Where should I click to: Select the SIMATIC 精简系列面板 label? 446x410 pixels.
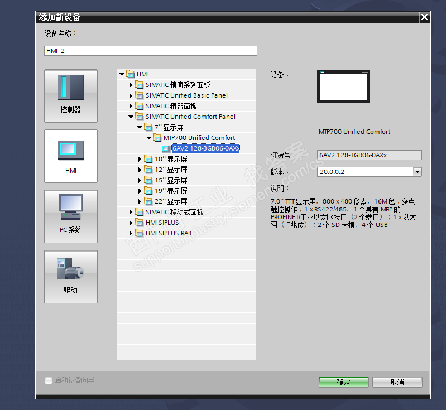[178, 85]
